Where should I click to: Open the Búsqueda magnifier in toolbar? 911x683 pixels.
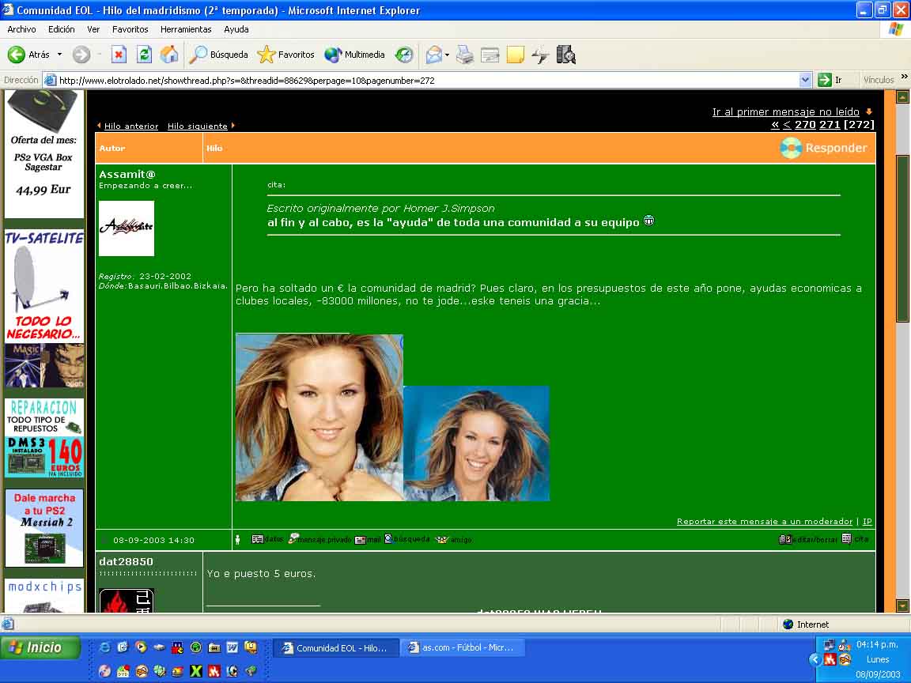(x=219, y=55)
